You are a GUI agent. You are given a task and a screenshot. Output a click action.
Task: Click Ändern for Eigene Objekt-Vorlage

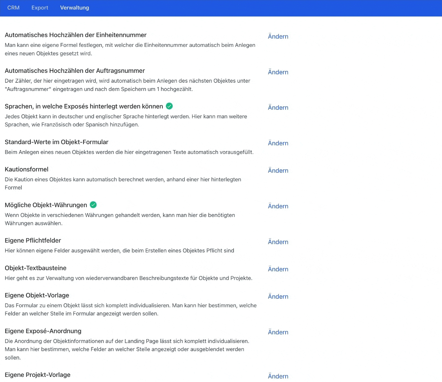278,297
